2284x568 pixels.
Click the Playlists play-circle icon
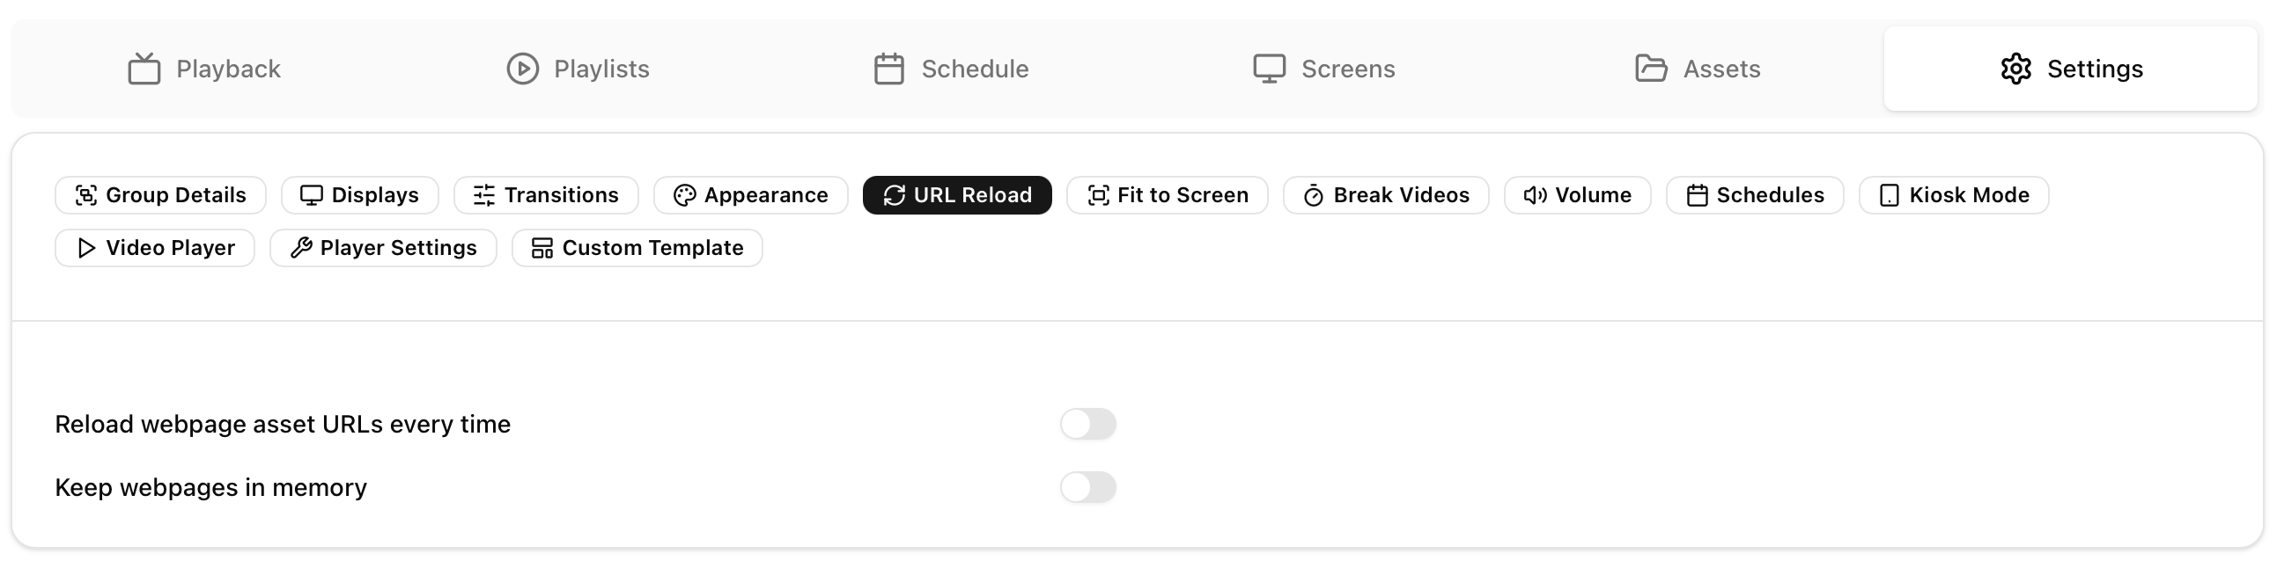tap(522, 69)
